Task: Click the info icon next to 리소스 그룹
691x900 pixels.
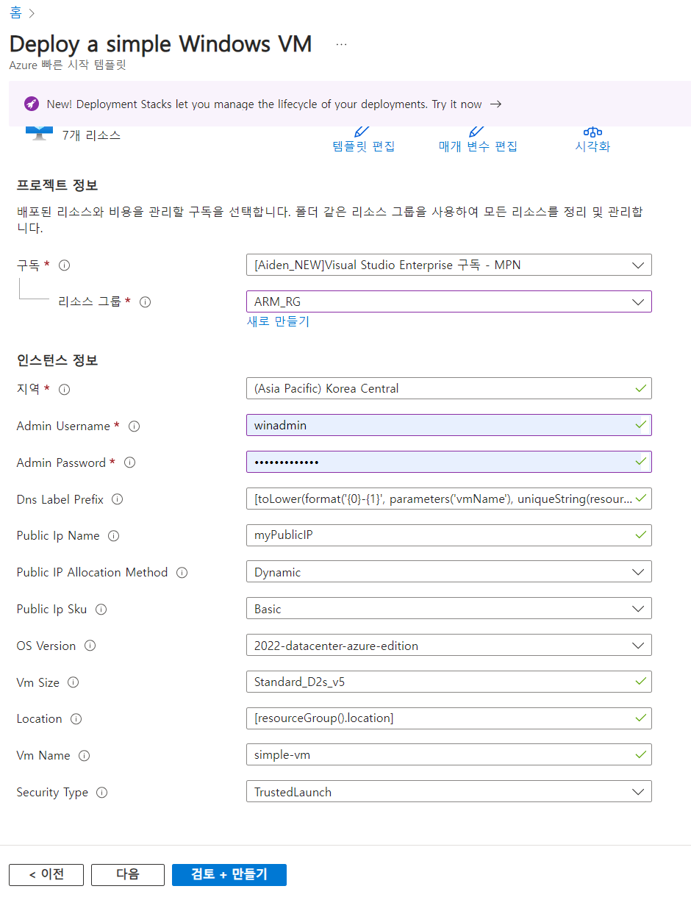Action: pos(145,302)
